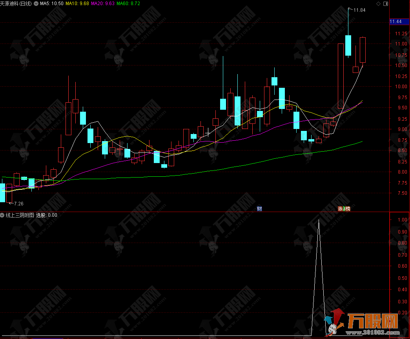Click the 涨 event marker
Image resolution: width=410 pixels, height=339 pixels.
[340, 208]
